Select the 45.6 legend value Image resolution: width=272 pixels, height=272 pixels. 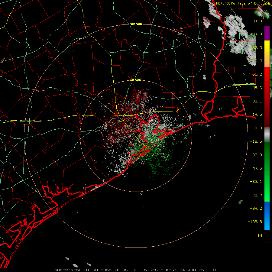[x=257, y=88]
